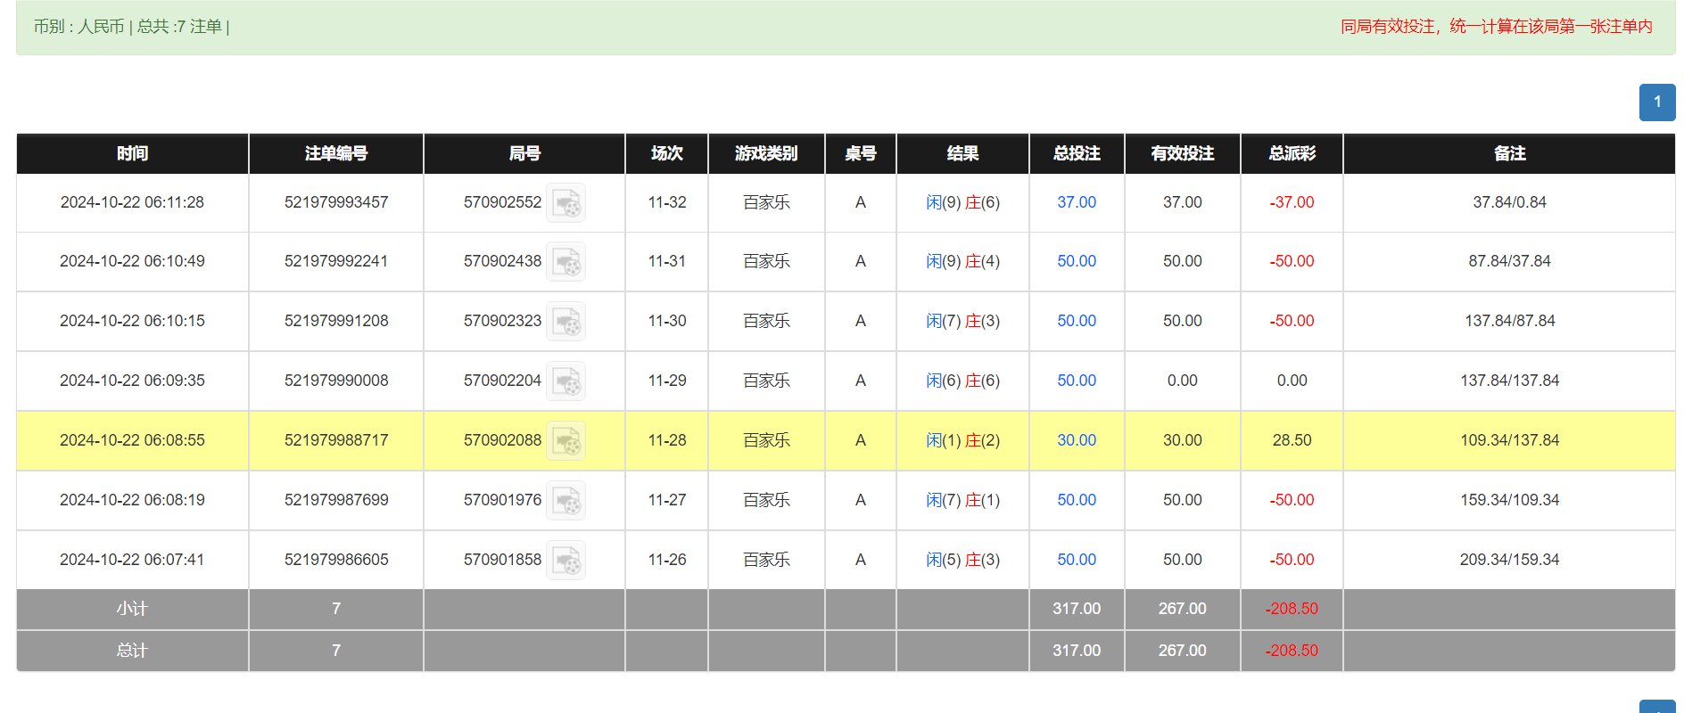Open 30.00 total bet link in highlighted row
This screenshot has height=713, width=1684.
1076,440
